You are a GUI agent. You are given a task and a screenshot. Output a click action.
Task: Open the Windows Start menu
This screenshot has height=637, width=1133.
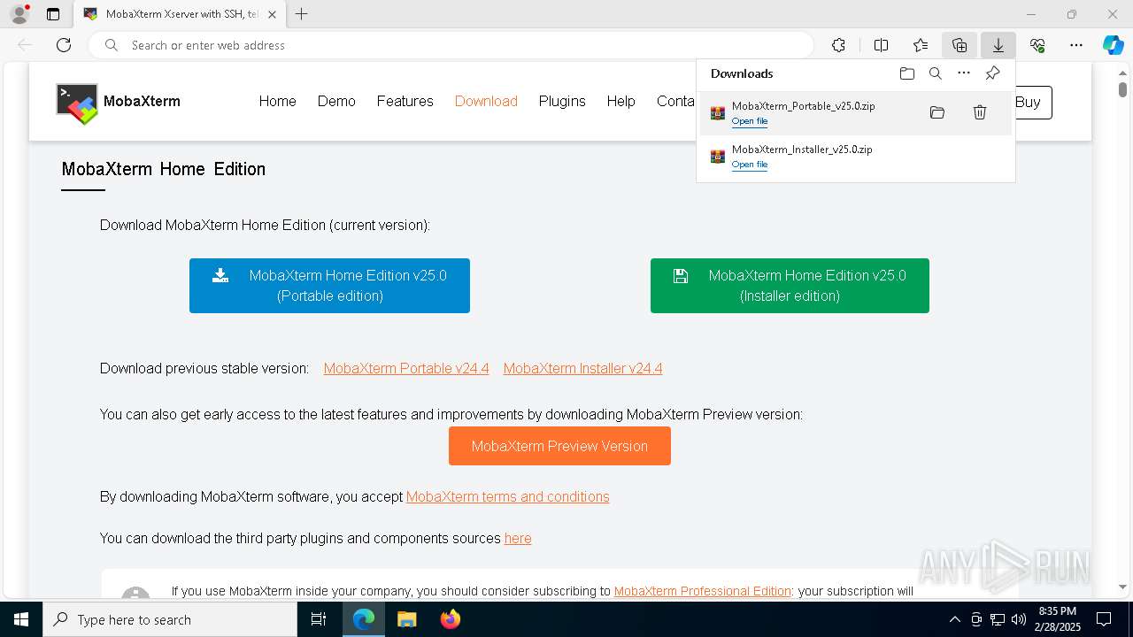point(21,619)
